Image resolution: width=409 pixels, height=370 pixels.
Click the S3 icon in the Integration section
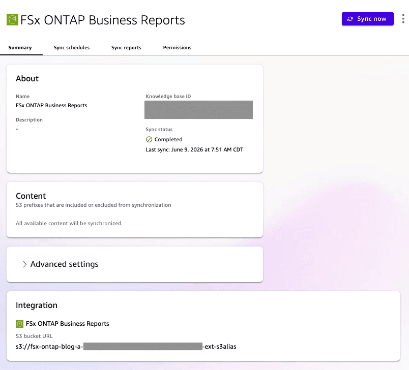point(19,324)
